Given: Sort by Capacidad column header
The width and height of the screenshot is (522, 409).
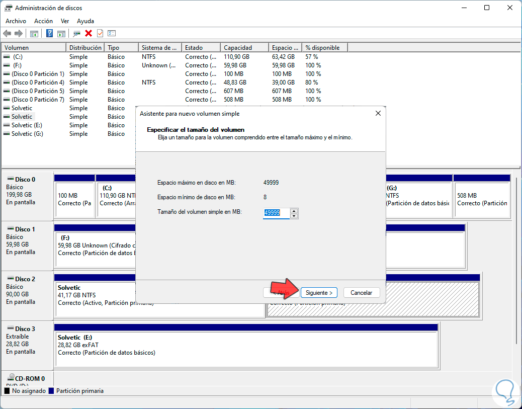Looking at the screenshot, I should coord(244,48).
